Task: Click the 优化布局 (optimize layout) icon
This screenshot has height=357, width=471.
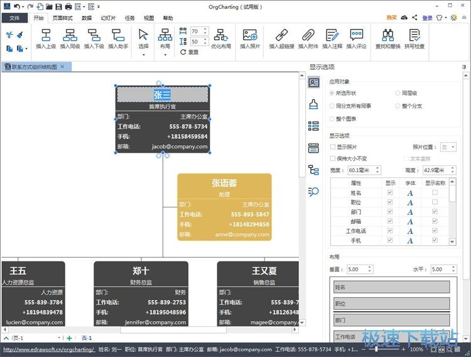Action: click(221, 35)
